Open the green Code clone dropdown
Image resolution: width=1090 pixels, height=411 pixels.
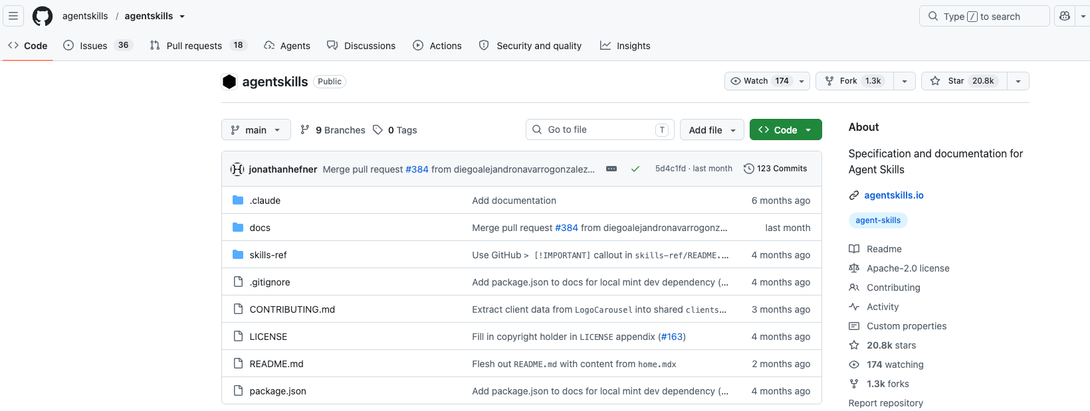tap(786, 129)
